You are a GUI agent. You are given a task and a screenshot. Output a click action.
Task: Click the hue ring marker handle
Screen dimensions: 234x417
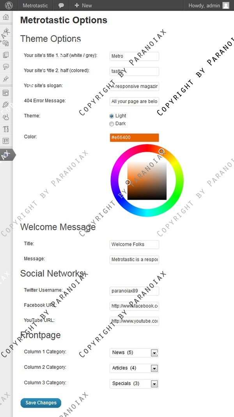(161, 151)
